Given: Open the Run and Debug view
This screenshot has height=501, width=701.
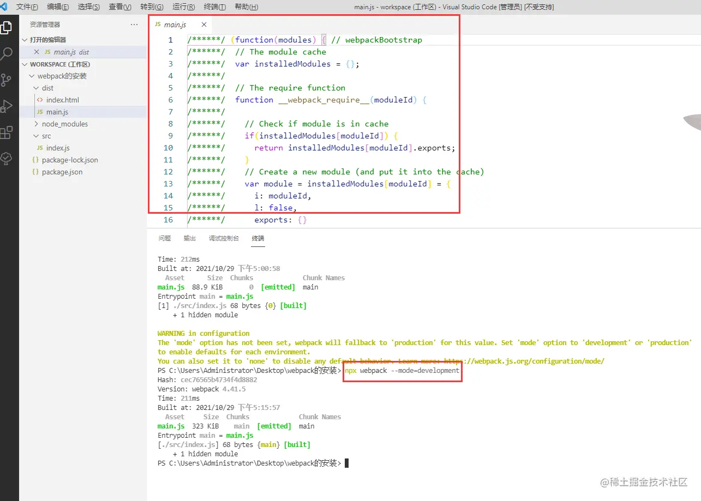Looking at the screenshot, I should (7, 106).
